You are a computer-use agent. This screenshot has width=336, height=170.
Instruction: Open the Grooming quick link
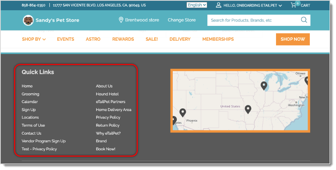tap(30, 94)
